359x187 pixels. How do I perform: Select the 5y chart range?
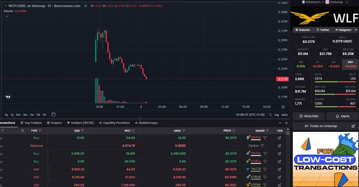pyautogui.click(x=6, y=114)
